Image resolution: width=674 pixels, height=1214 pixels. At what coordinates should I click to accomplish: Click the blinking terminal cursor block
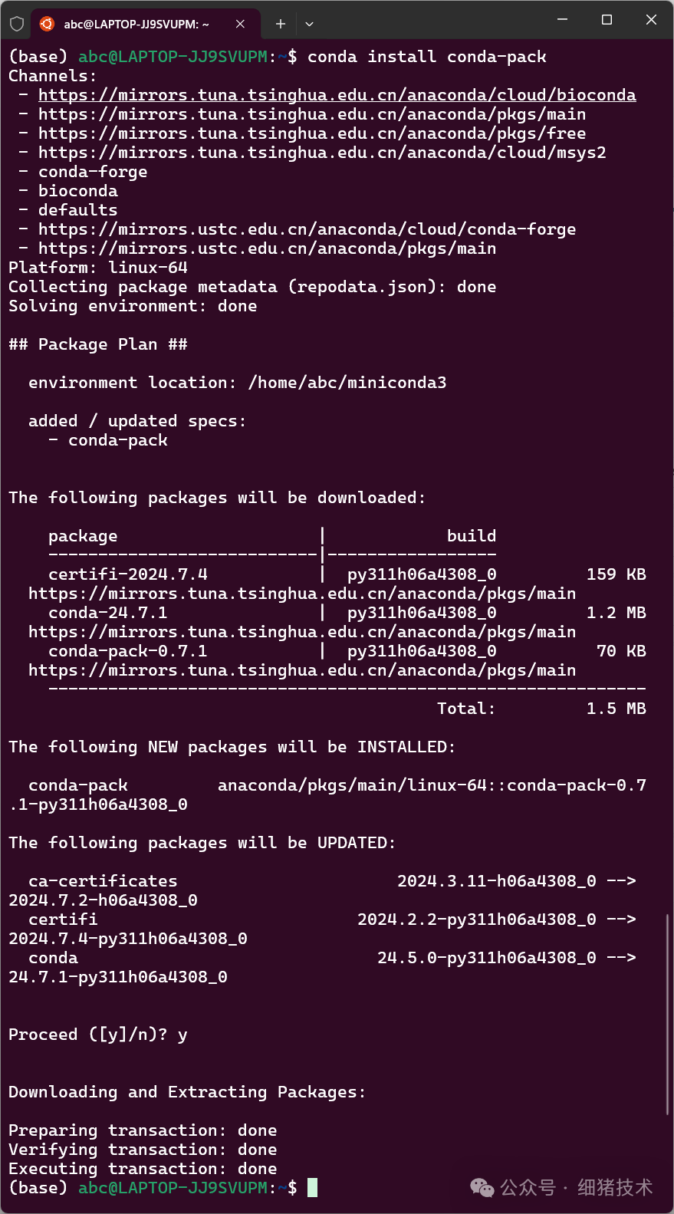point(312,1187)
